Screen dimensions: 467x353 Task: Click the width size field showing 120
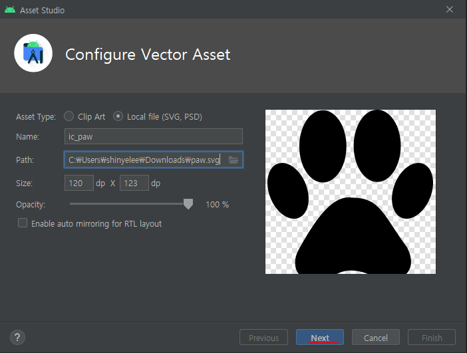pos(79,183)
